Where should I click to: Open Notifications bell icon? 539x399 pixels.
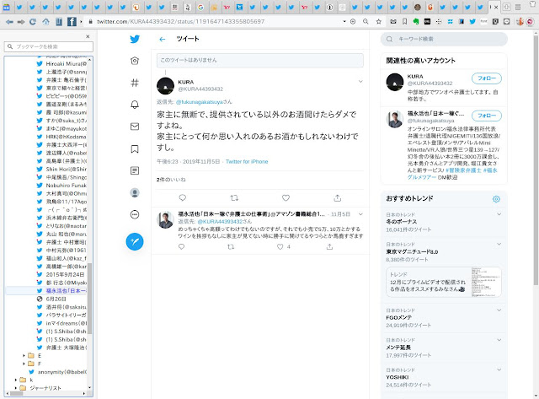135,105
